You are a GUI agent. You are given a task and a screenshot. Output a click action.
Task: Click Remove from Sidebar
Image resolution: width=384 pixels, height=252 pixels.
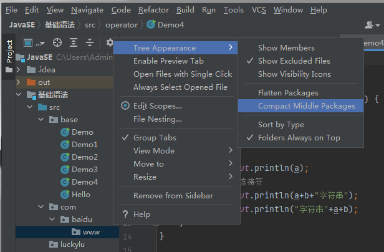pos(173,195)
